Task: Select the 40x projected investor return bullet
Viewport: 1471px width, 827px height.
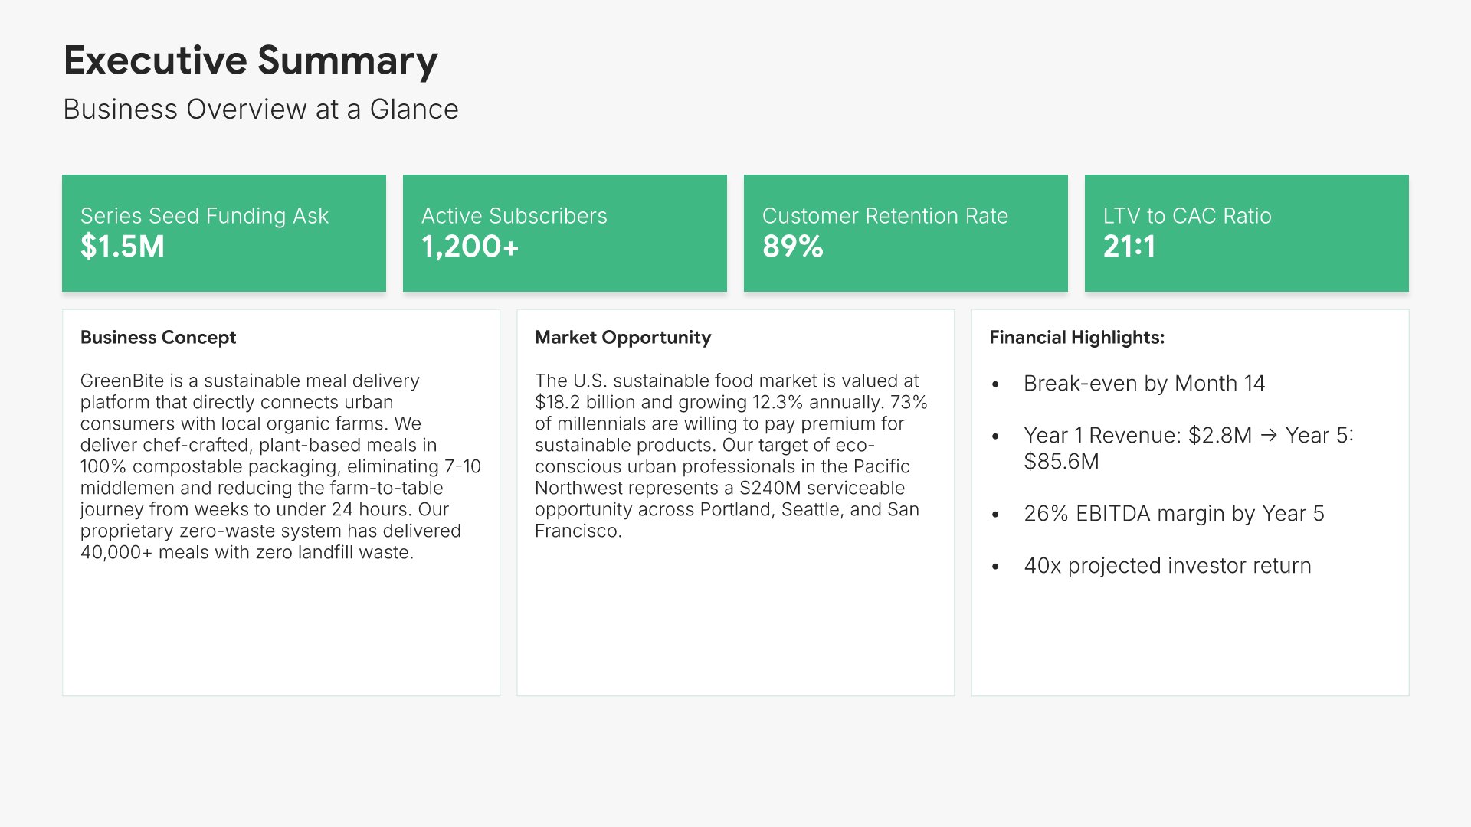Action: tap(1167, 566)
